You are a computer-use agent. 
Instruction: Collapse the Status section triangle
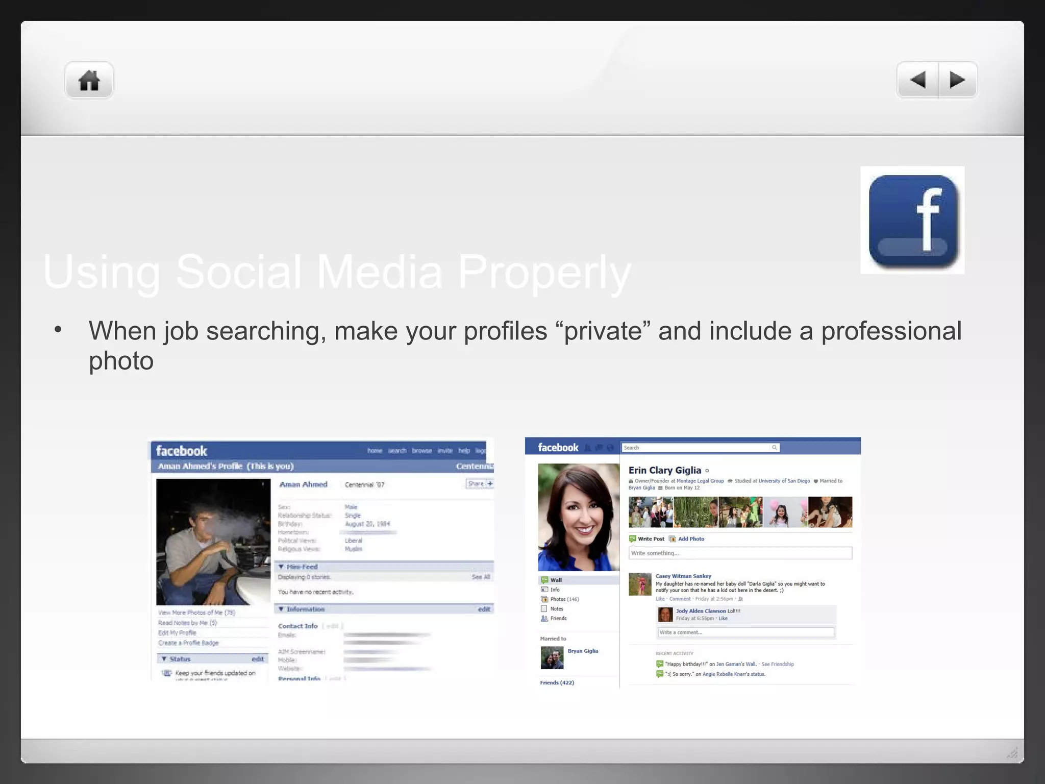164,659
